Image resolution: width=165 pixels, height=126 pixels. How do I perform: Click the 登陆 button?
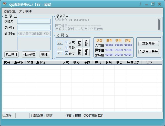(45, 54)
